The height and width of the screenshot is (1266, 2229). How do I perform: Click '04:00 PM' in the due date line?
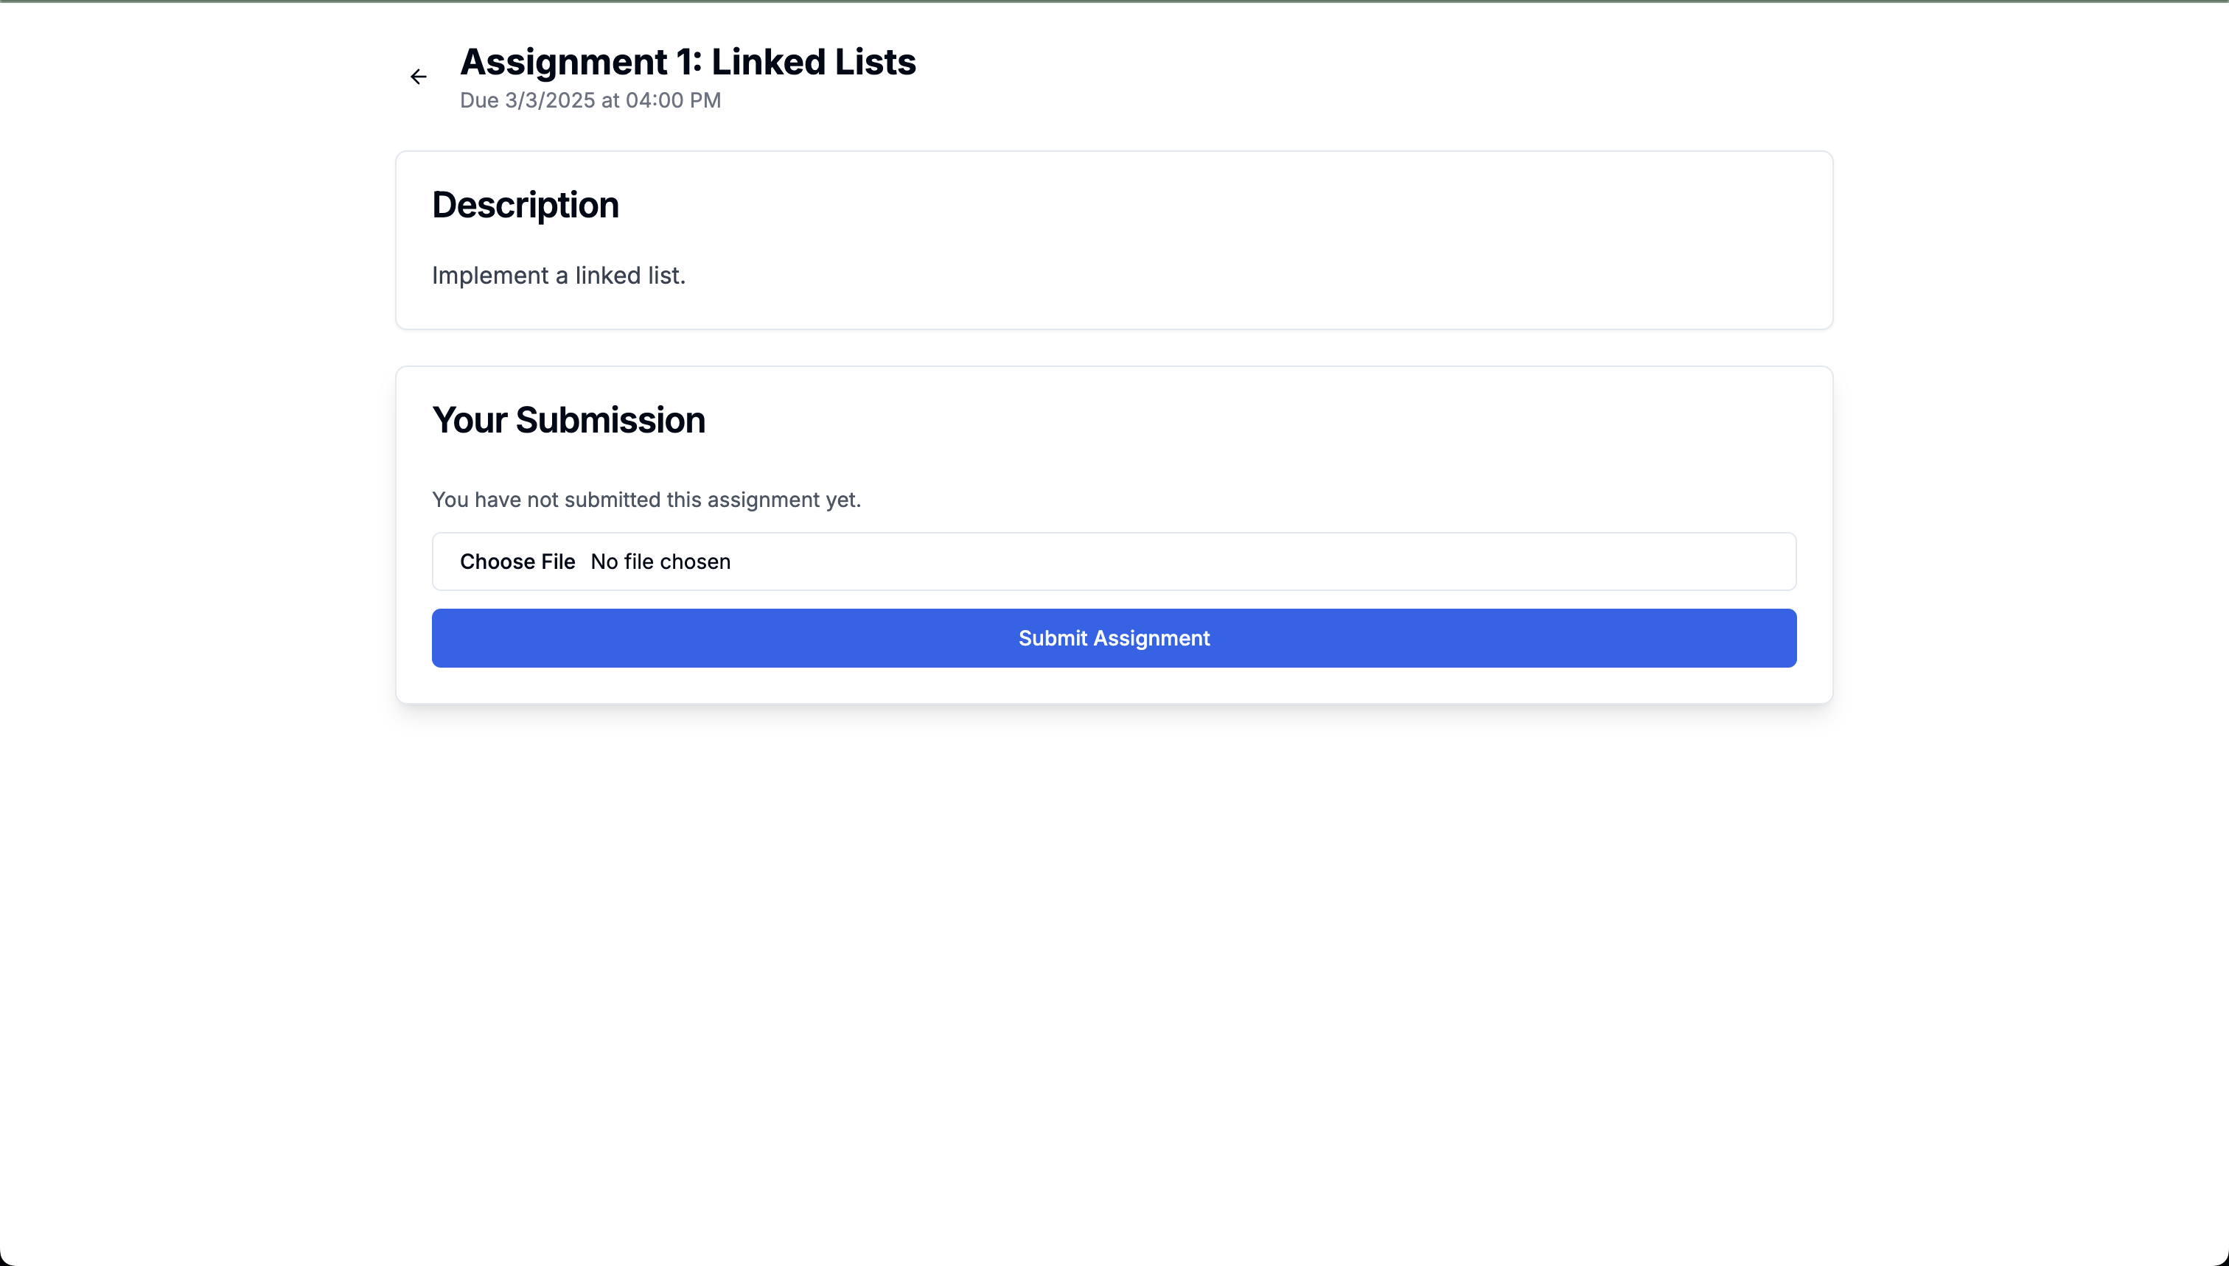[x=673, y=100]
